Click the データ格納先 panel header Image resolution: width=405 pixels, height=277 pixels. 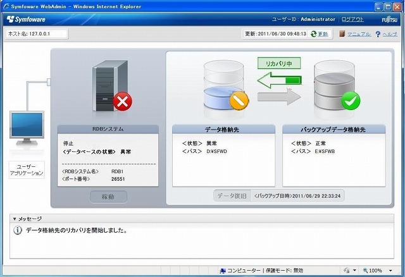(223, 129)
